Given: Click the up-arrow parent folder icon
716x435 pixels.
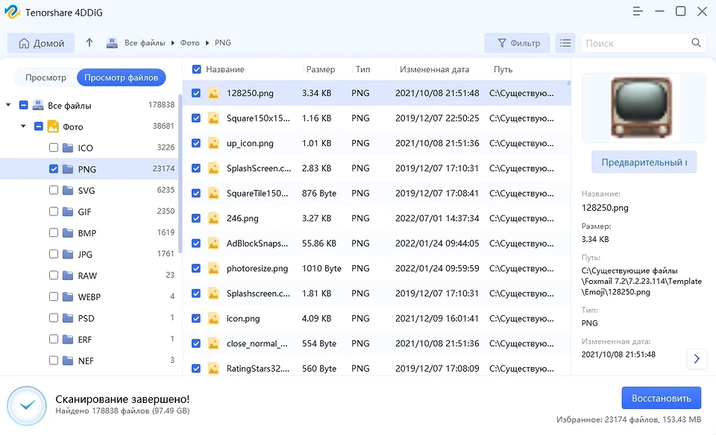Looking at the screenshot, I should coord(89,43).
